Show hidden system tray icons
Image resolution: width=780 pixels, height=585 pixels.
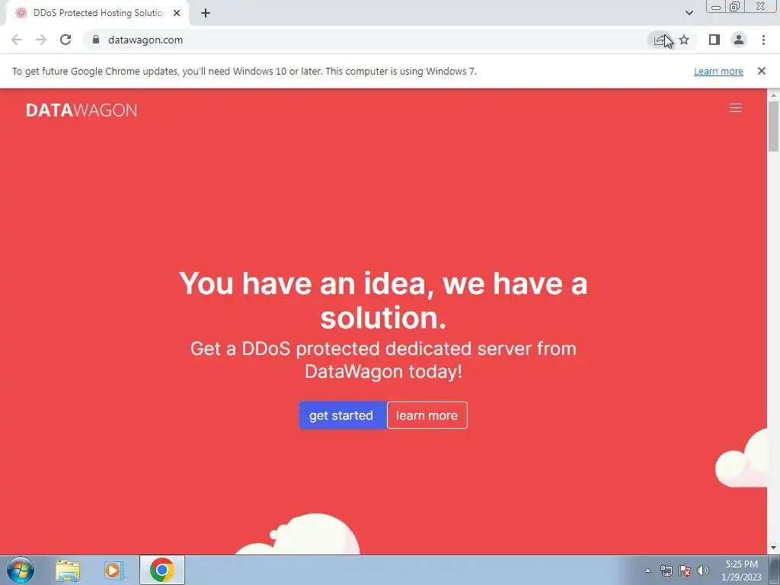click(647, 571)
